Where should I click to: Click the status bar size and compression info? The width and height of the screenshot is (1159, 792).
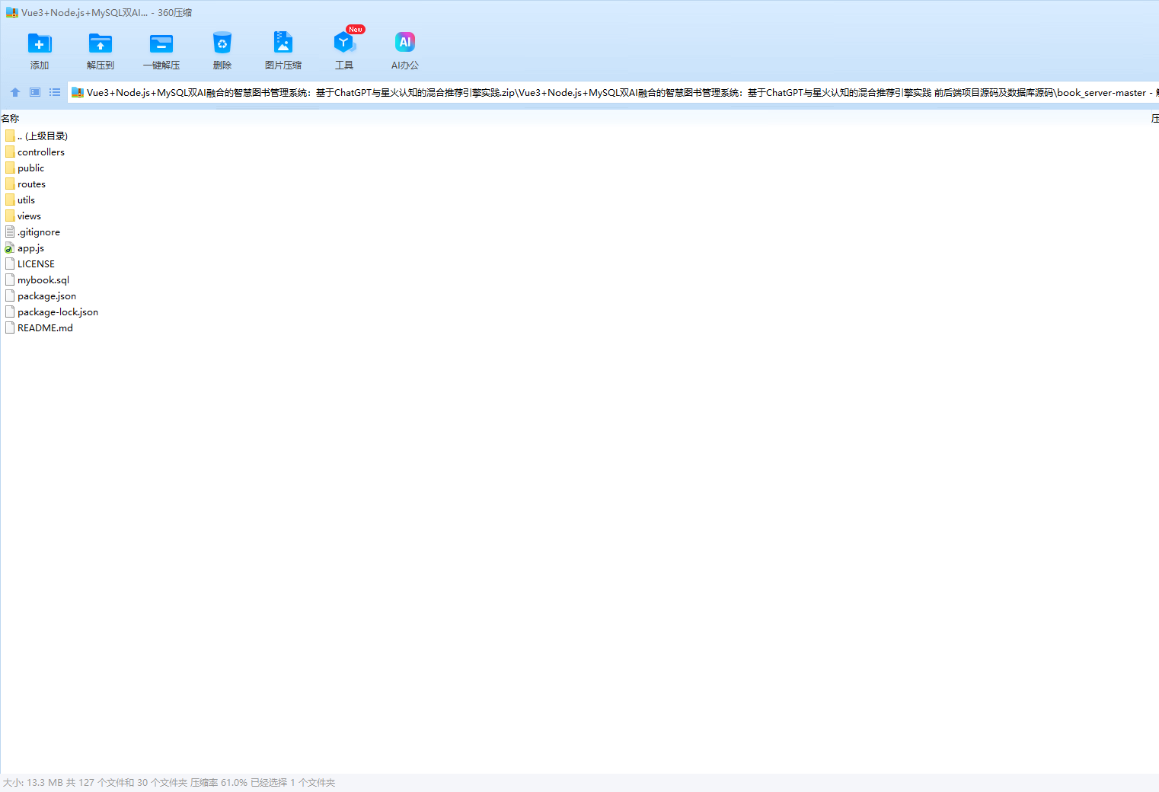tap(169, 782)
